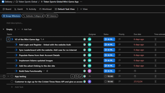Assign a user to App testing
The width and height of the screenshot is (165, 93).
coord(90,76)
